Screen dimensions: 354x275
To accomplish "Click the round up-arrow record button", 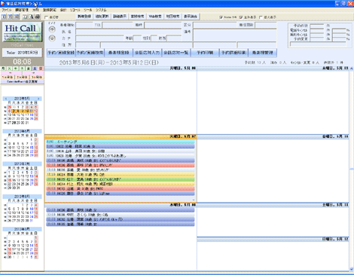I will (x=52, y=29).
